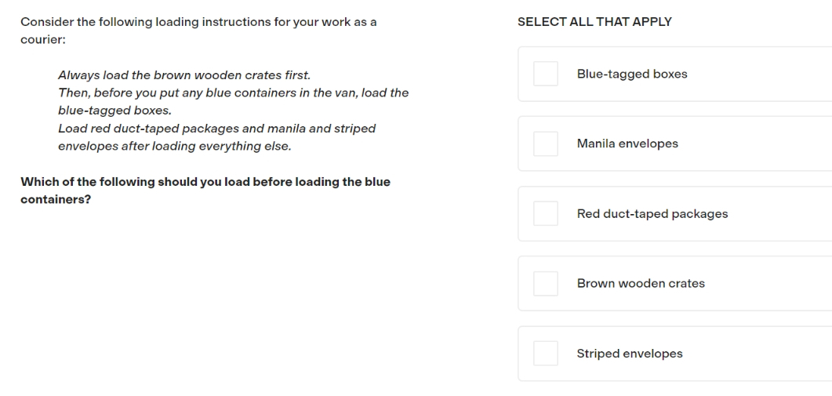This screenshot has width=832, height=396.
Task: Click the 'SELECT ALL THAT APPLY' heading
Action: tap(594, 22)
